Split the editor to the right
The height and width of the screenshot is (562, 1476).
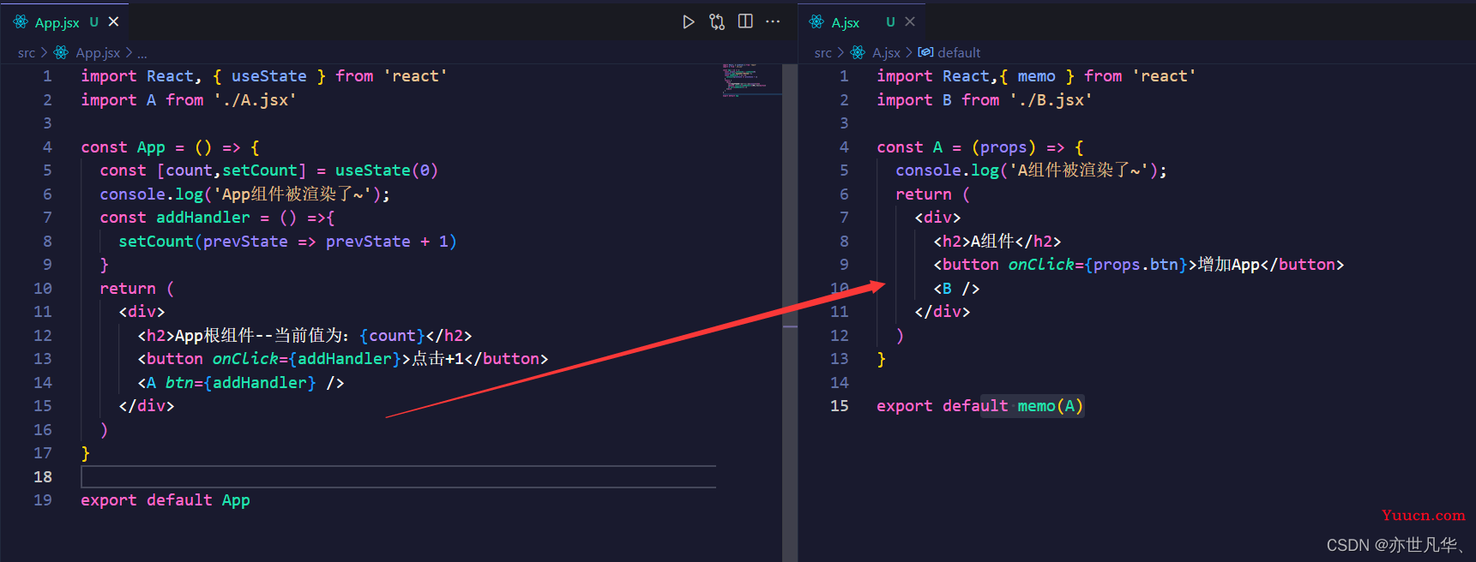tap(745, 22)
